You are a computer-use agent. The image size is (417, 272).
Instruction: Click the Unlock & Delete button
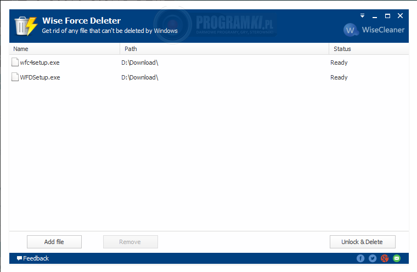(x=363, y=242)
